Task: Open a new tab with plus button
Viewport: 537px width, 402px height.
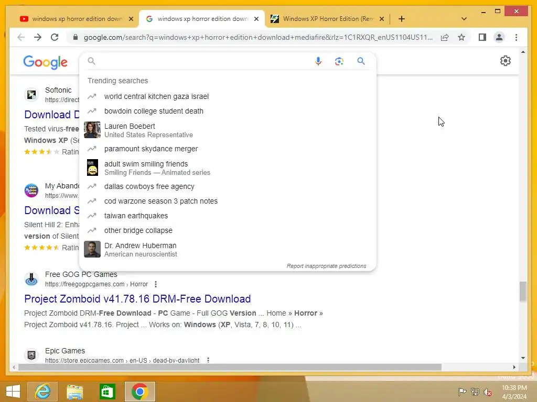Action: [401, 19]
